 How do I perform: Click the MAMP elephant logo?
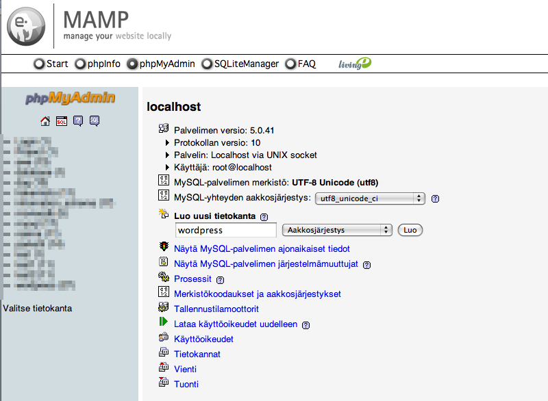[26, 26]
